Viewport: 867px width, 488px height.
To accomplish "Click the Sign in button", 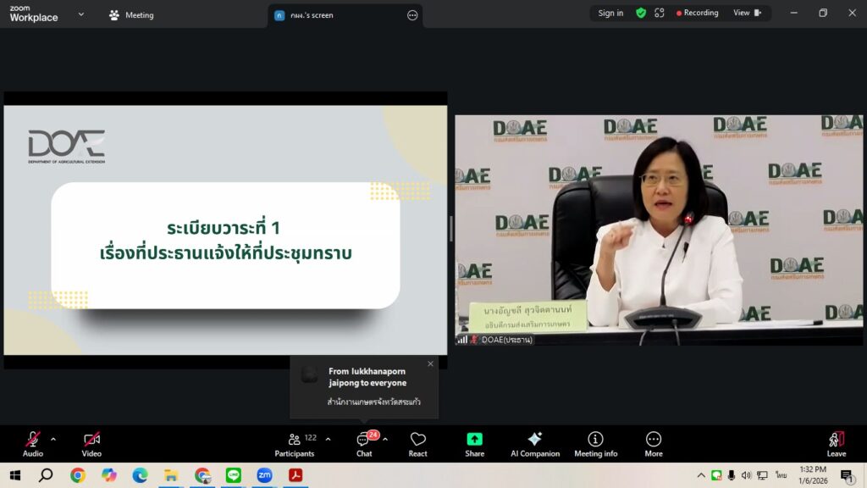I will coord(610,13).
